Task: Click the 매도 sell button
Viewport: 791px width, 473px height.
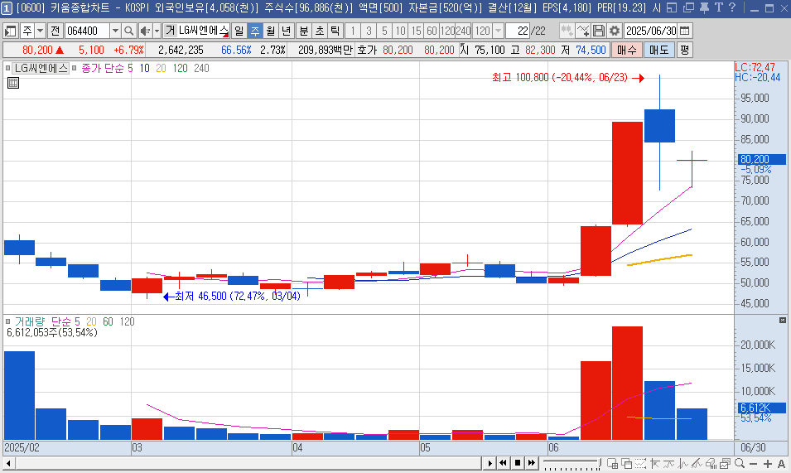Action: (658, 50)
